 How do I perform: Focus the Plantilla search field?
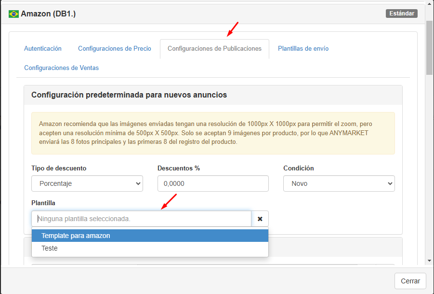pos(142,219)
